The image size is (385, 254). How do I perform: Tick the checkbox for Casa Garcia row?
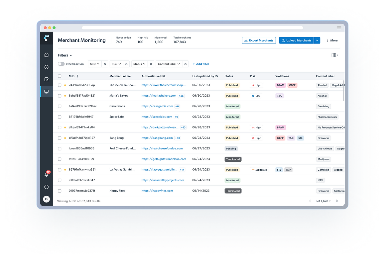(x=60, y=106)
